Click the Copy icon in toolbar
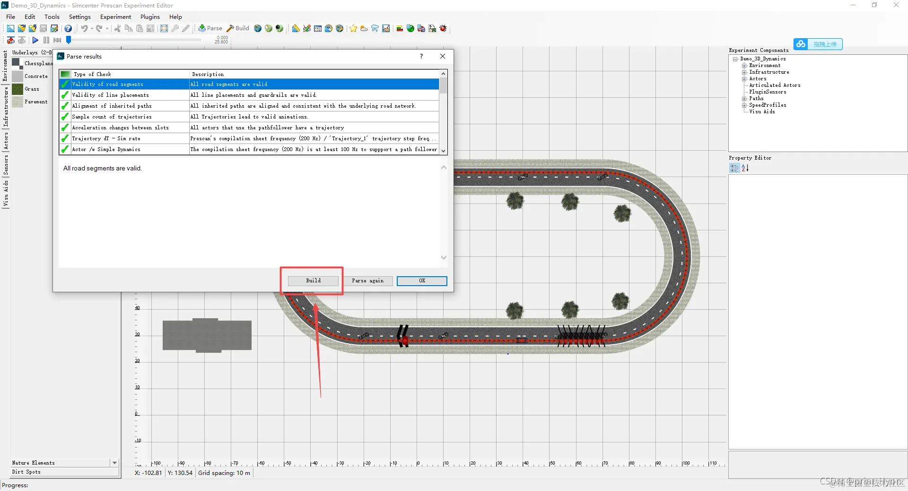The height and width of the screenshot is (491, 908). coord(128,28)
